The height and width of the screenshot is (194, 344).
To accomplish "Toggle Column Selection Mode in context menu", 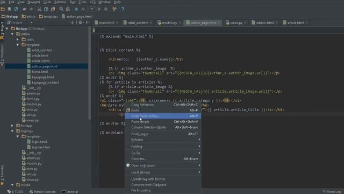I will click(163, 127).
